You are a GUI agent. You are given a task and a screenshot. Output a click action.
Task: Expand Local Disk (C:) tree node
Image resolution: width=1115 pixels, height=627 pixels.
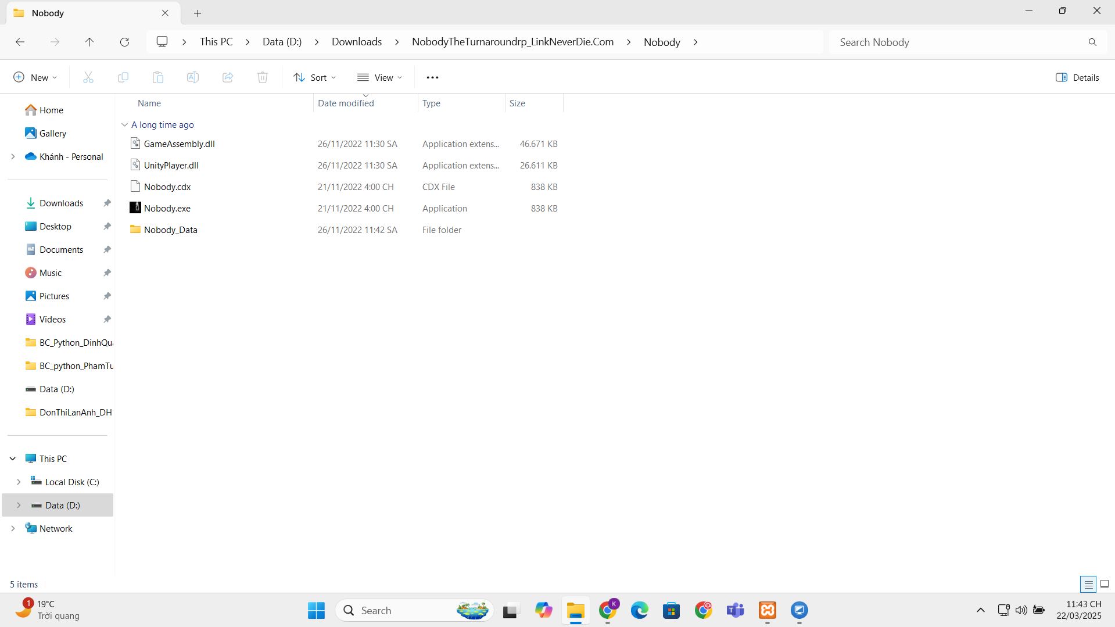click(x=19, y=482)
